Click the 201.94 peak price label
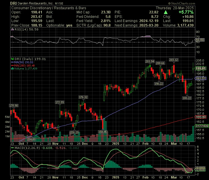Viewport: 209px width, 180px height. [150, 61]
